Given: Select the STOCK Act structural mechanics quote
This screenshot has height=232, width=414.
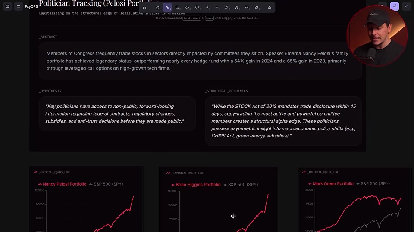Looking at the screenshot, I should 284,121.
